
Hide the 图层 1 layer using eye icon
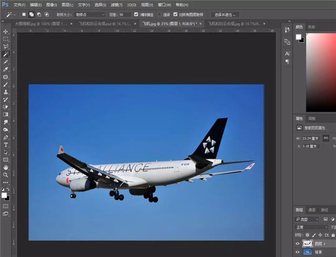tap(298, 243)
